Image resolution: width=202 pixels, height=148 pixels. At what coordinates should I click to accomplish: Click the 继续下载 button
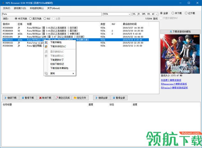pyautogui.click(x=11, y=98)
